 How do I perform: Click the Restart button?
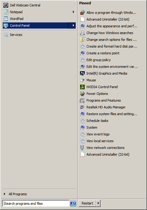point(87,203)
